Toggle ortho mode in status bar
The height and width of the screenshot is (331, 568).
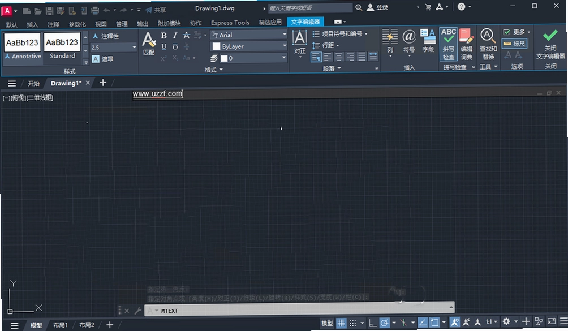point(372,323)
